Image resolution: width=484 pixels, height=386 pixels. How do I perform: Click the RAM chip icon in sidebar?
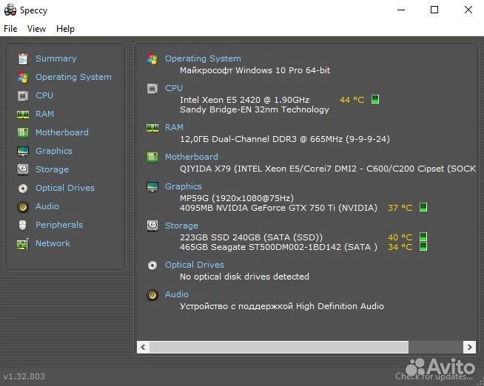(22, 114)
